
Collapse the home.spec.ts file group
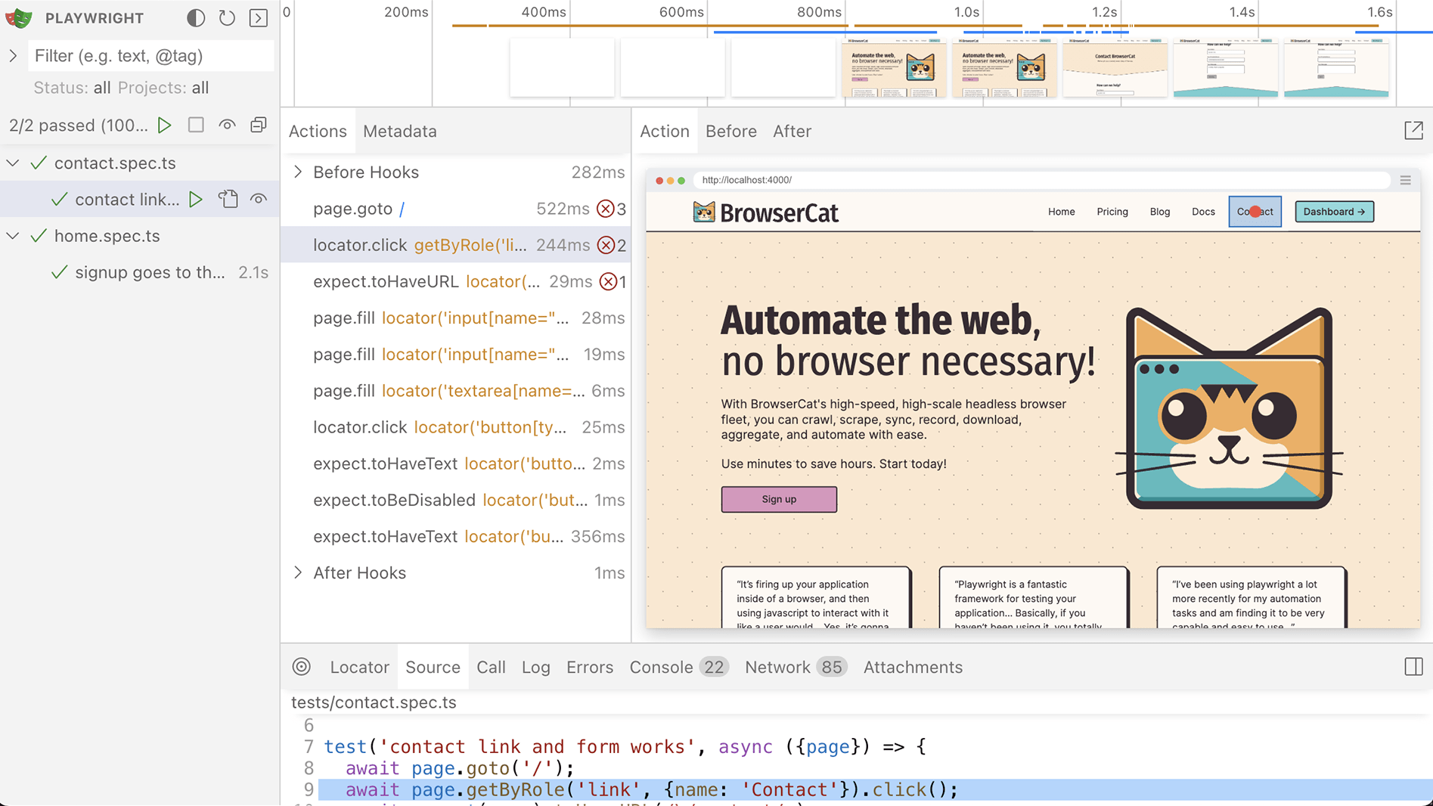coord(12,235)
